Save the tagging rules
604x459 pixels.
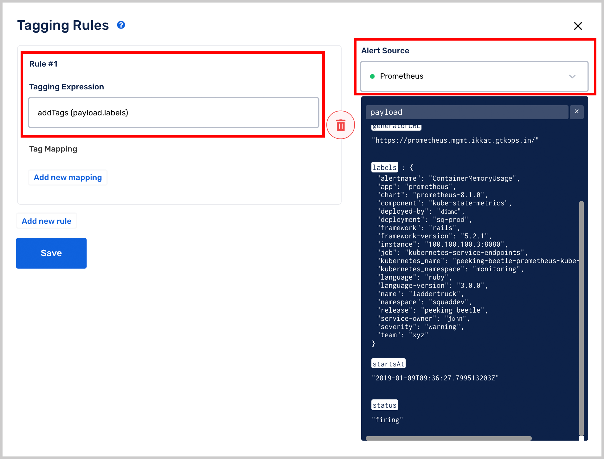(51, 253)
